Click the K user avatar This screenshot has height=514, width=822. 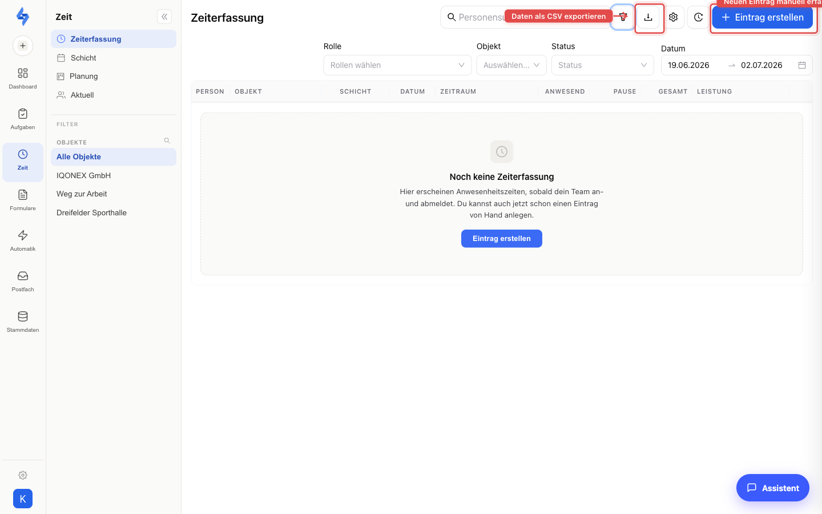pyautogui.click(x=23, y=499)
